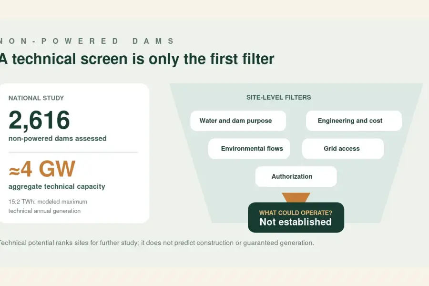This screenshot has height=286, width=429.
Task: Click the footnote about technical potential
Action: coord(156,243)
